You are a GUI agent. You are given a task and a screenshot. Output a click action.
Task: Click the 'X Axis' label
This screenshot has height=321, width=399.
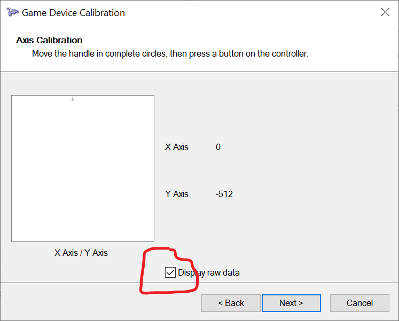tap(177, 147)
